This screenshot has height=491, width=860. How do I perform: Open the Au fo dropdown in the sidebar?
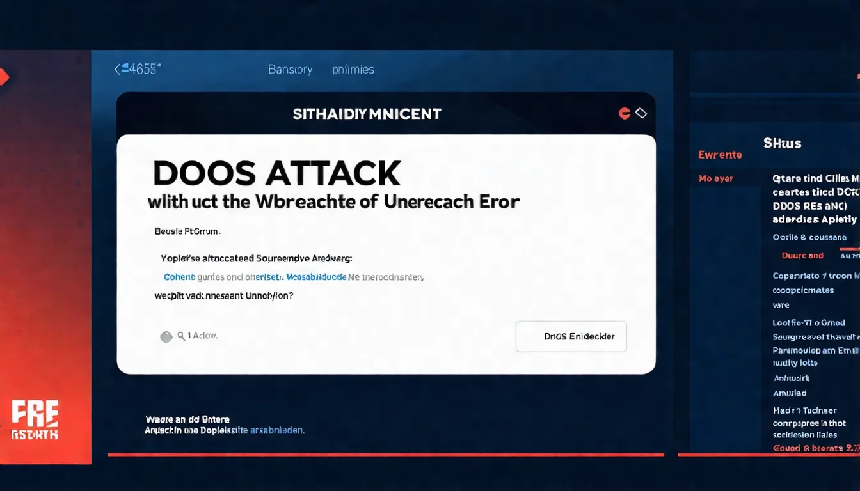click(x=851, y=255)
